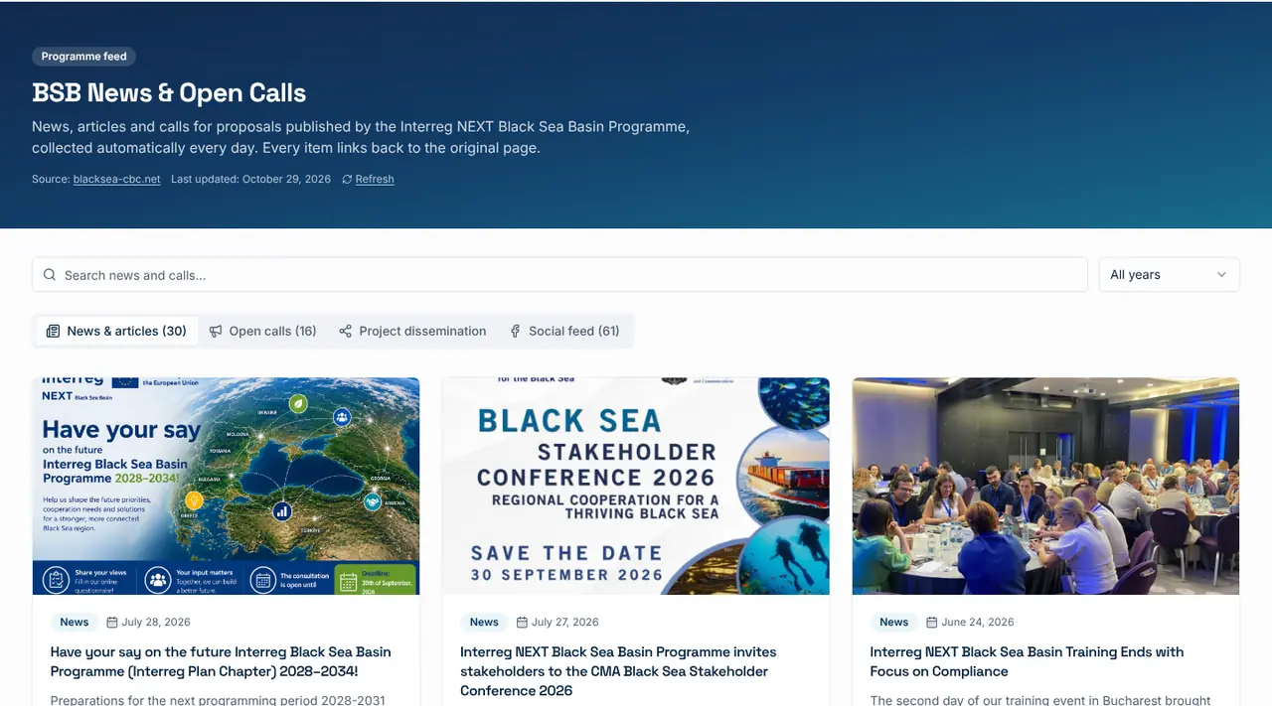
Task: Click the share icon on Project dissemination tab
Action: coord(346,331)
